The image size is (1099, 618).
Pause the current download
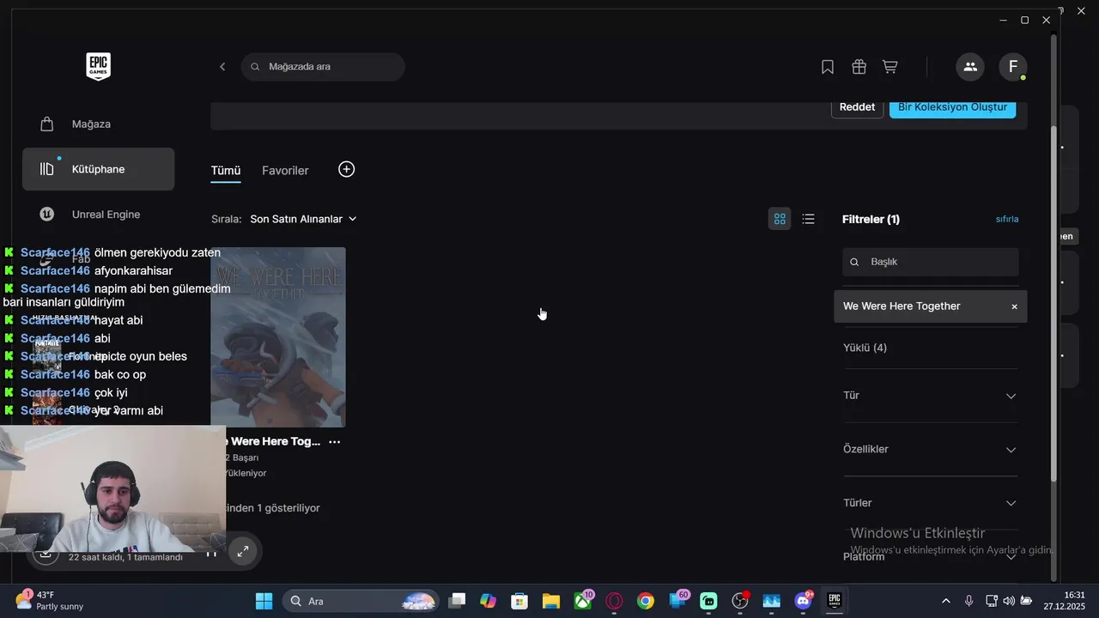(x=211, y=554)
